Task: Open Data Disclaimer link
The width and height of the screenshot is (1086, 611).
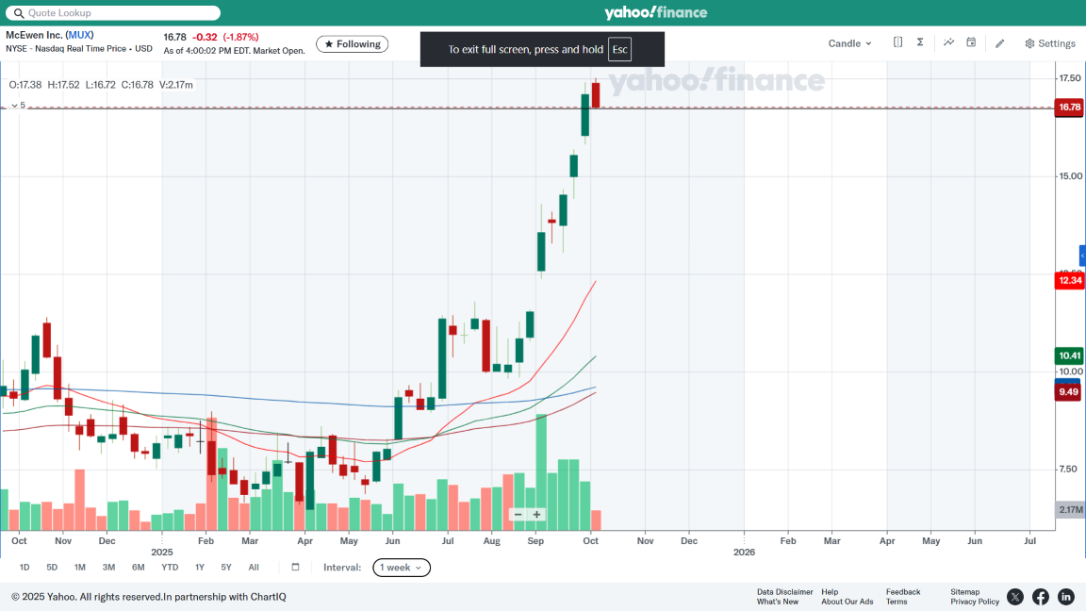Action: coord(784,591)
